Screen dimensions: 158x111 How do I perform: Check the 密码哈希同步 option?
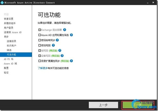click(39, 40)
